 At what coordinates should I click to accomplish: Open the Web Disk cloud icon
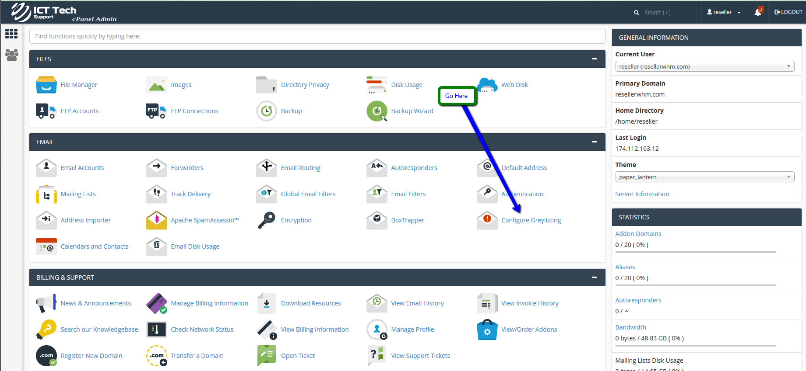click(x=487, y=85)
